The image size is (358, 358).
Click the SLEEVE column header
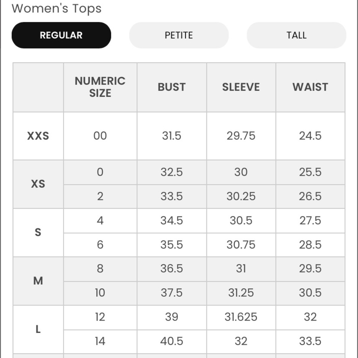click(241, 87)
